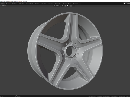Open the Modeling workspace tab
The height and width of the screenshot is (97, 130).
(8, 4)
